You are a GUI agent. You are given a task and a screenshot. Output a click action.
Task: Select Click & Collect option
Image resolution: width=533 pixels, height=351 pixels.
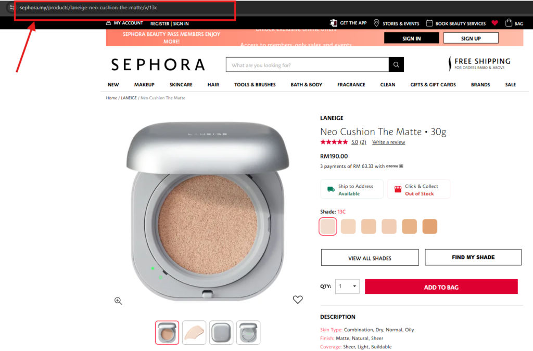click(418, 189)
